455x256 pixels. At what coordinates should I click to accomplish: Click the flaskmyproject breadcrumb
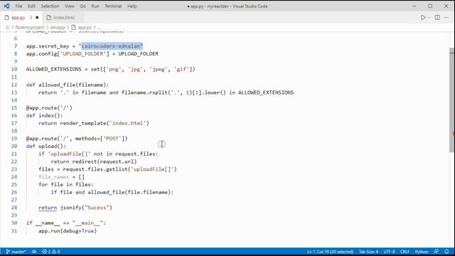point(30,27)
